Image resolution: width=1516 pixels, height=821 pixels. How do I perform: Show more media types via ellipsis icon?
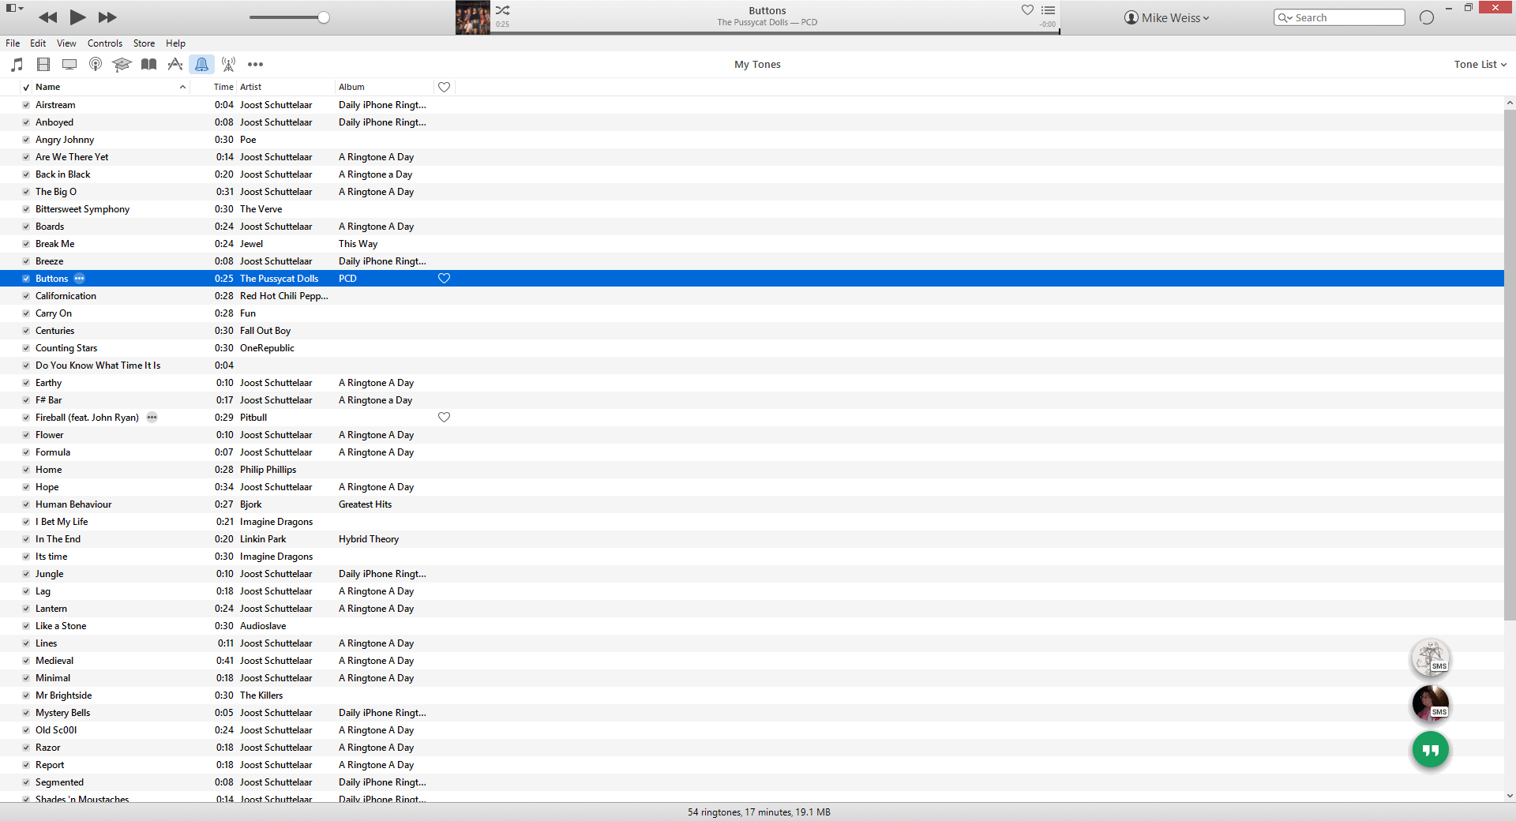[255, 64]
